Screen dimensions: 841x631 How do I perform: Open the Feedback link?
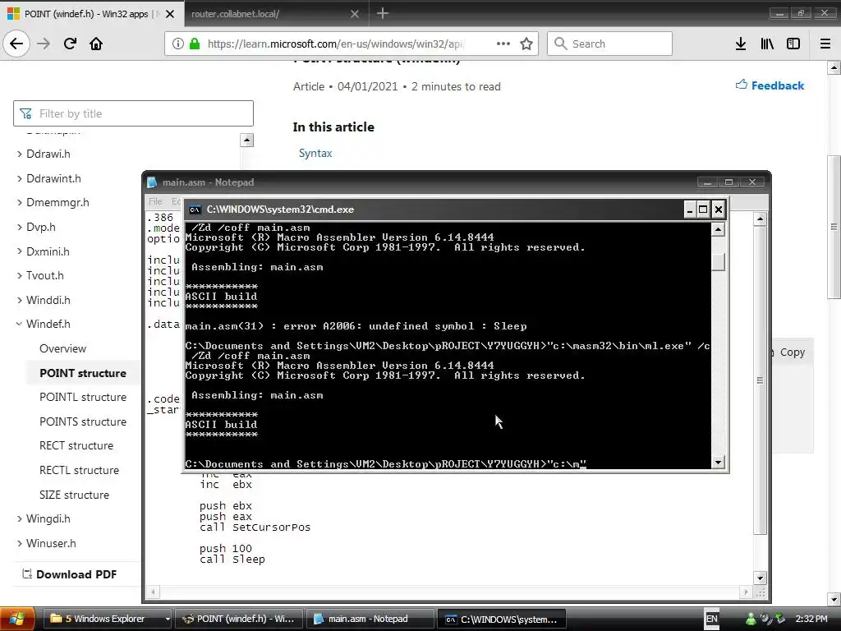[x=770, y=85]
